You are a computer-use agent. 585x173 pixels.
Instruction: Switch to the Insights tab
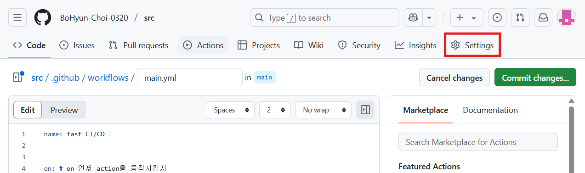(x=415, y=45)
